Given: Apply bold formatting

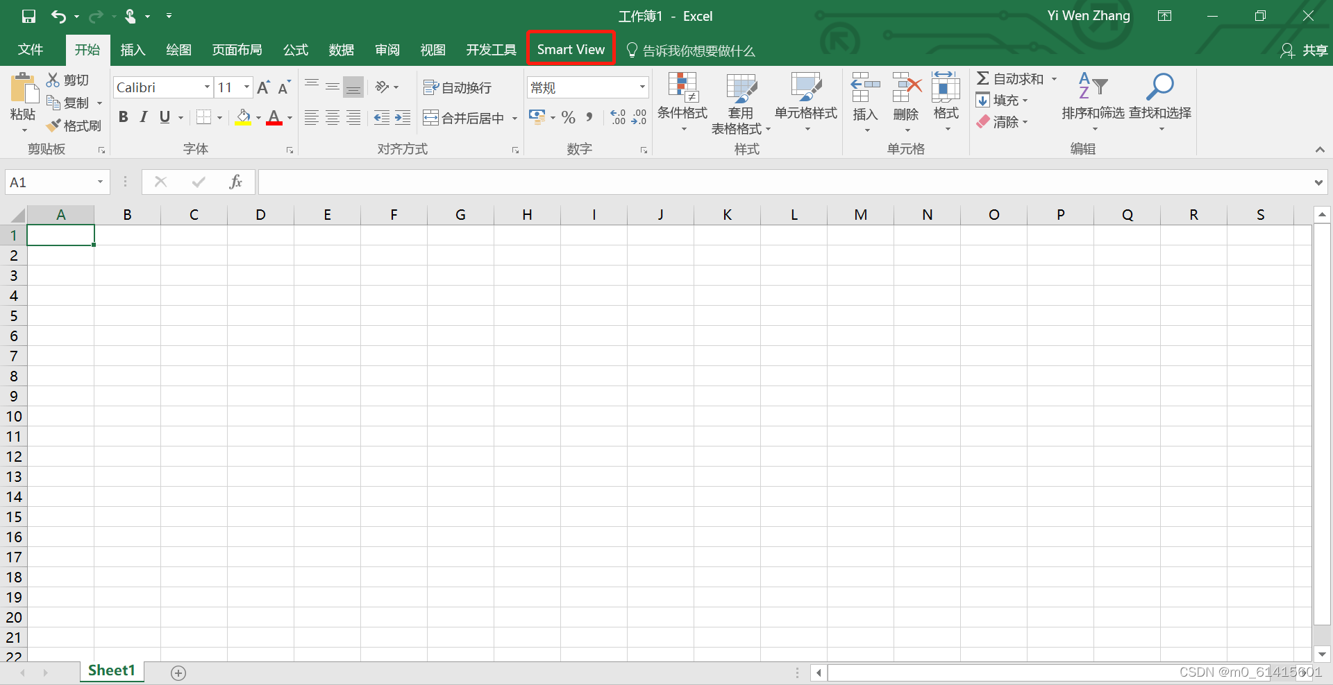Looking at the screenshot, I should pos(124,116).
